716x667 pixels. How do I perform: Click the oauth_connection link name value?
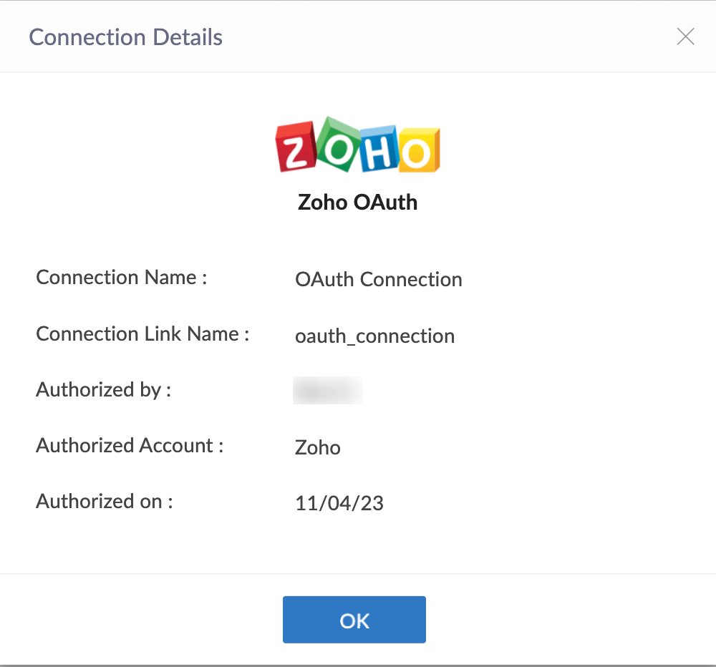coord(375,336)
